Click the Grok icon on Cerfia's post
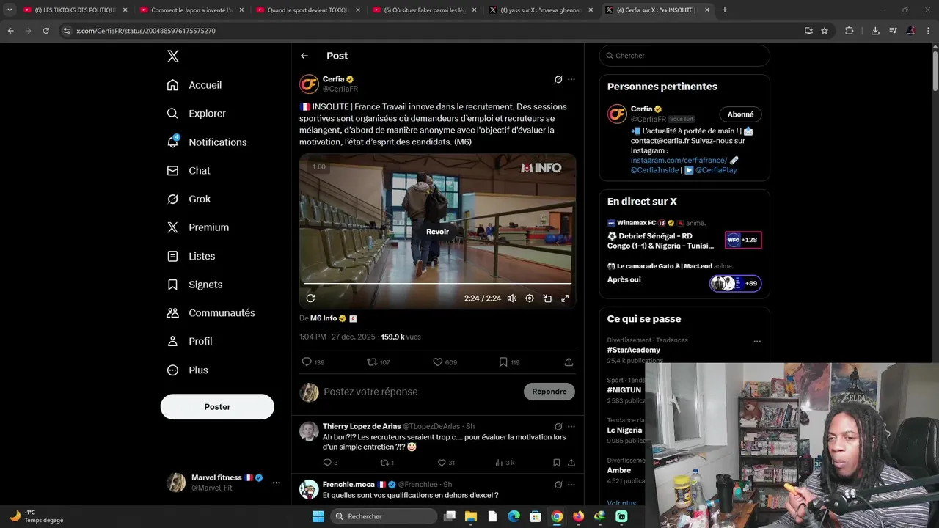Viewport: 939px width, 528px height. (x=558, y=79)
